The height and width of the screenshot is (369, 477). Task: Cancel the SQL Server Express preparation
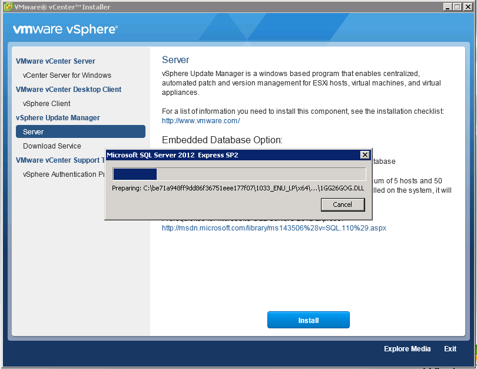(x=342, y=205)
